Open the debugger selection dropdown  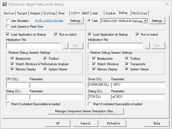coord(145,21)
